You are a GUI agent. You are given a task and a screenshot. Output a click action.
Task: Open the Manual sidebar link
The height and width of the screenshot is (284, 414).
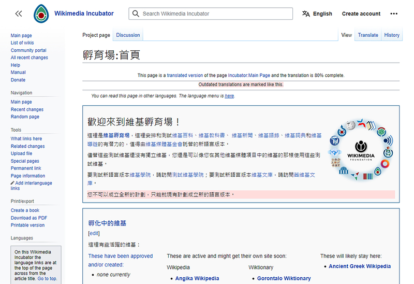(x=18, y=73)
